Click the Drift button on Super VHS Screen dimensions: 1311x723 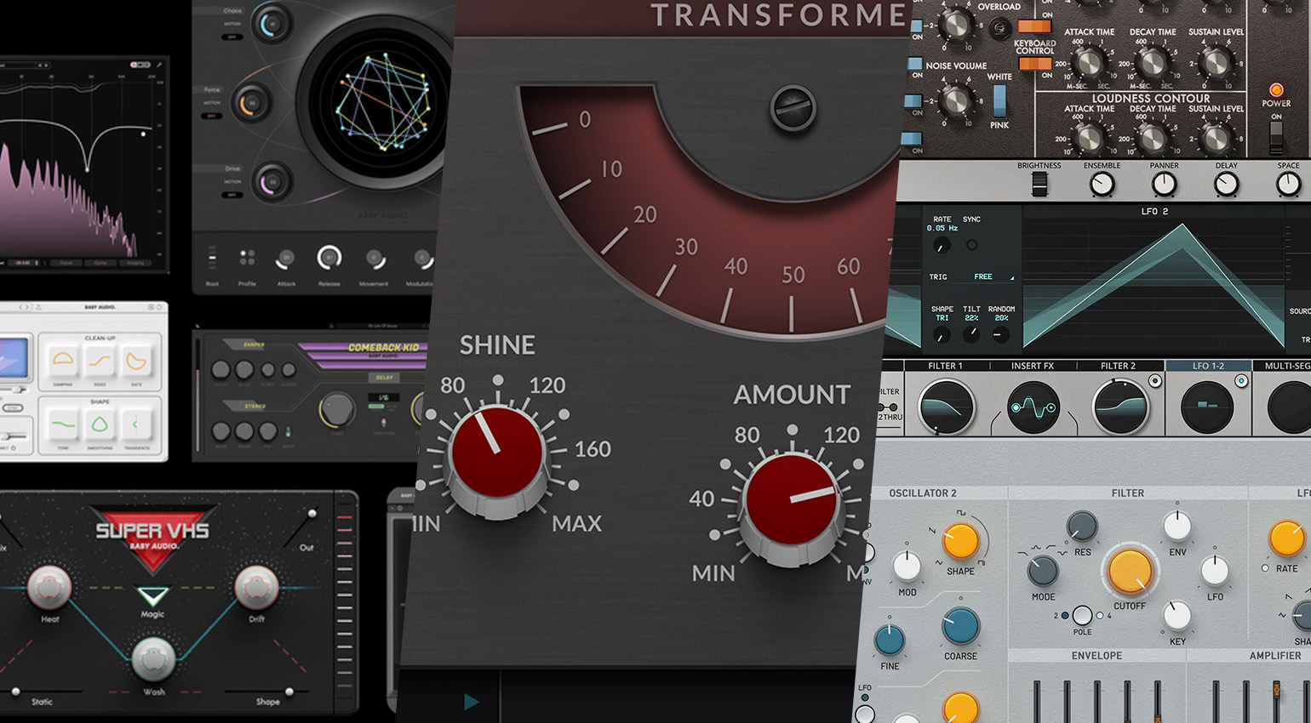point(256,588)
